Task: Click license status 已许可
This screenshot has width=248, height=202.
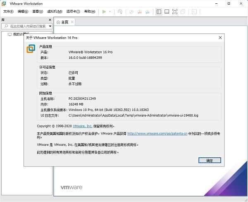Action: [x=73, y=73]
